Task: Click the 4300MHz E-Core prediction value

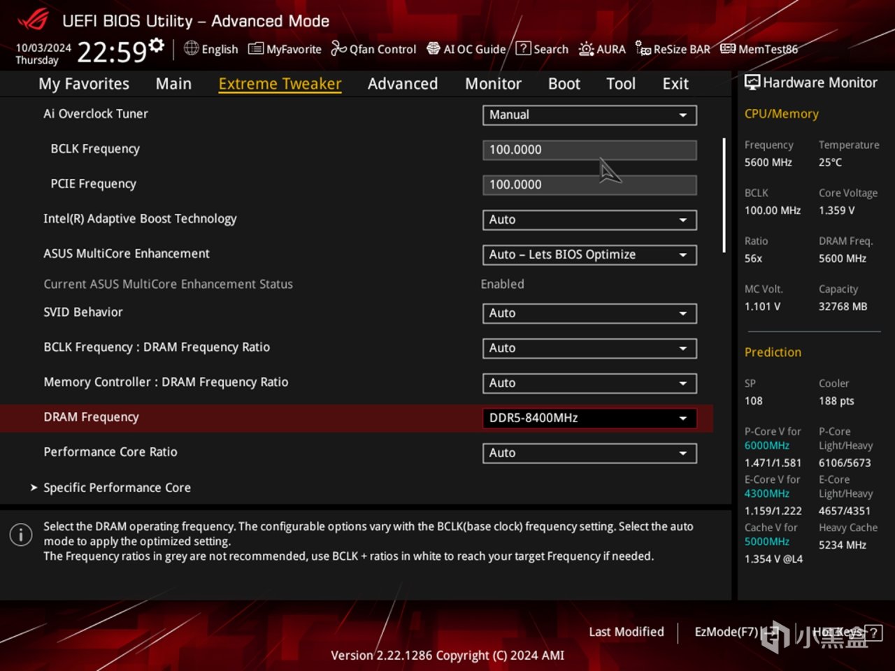Action: [766, 493]
